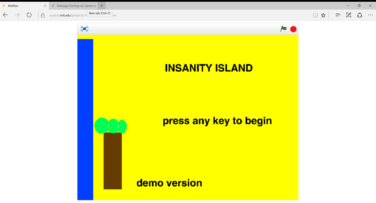Screen dimensions: 376x203
Task: Click the 'demo version' text
Action: pyautogui.click(x=169, y=183)
